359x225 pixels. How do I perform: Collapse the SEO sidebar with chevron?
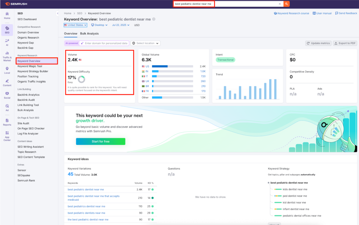pyautogui.click(x=57, y=13)
